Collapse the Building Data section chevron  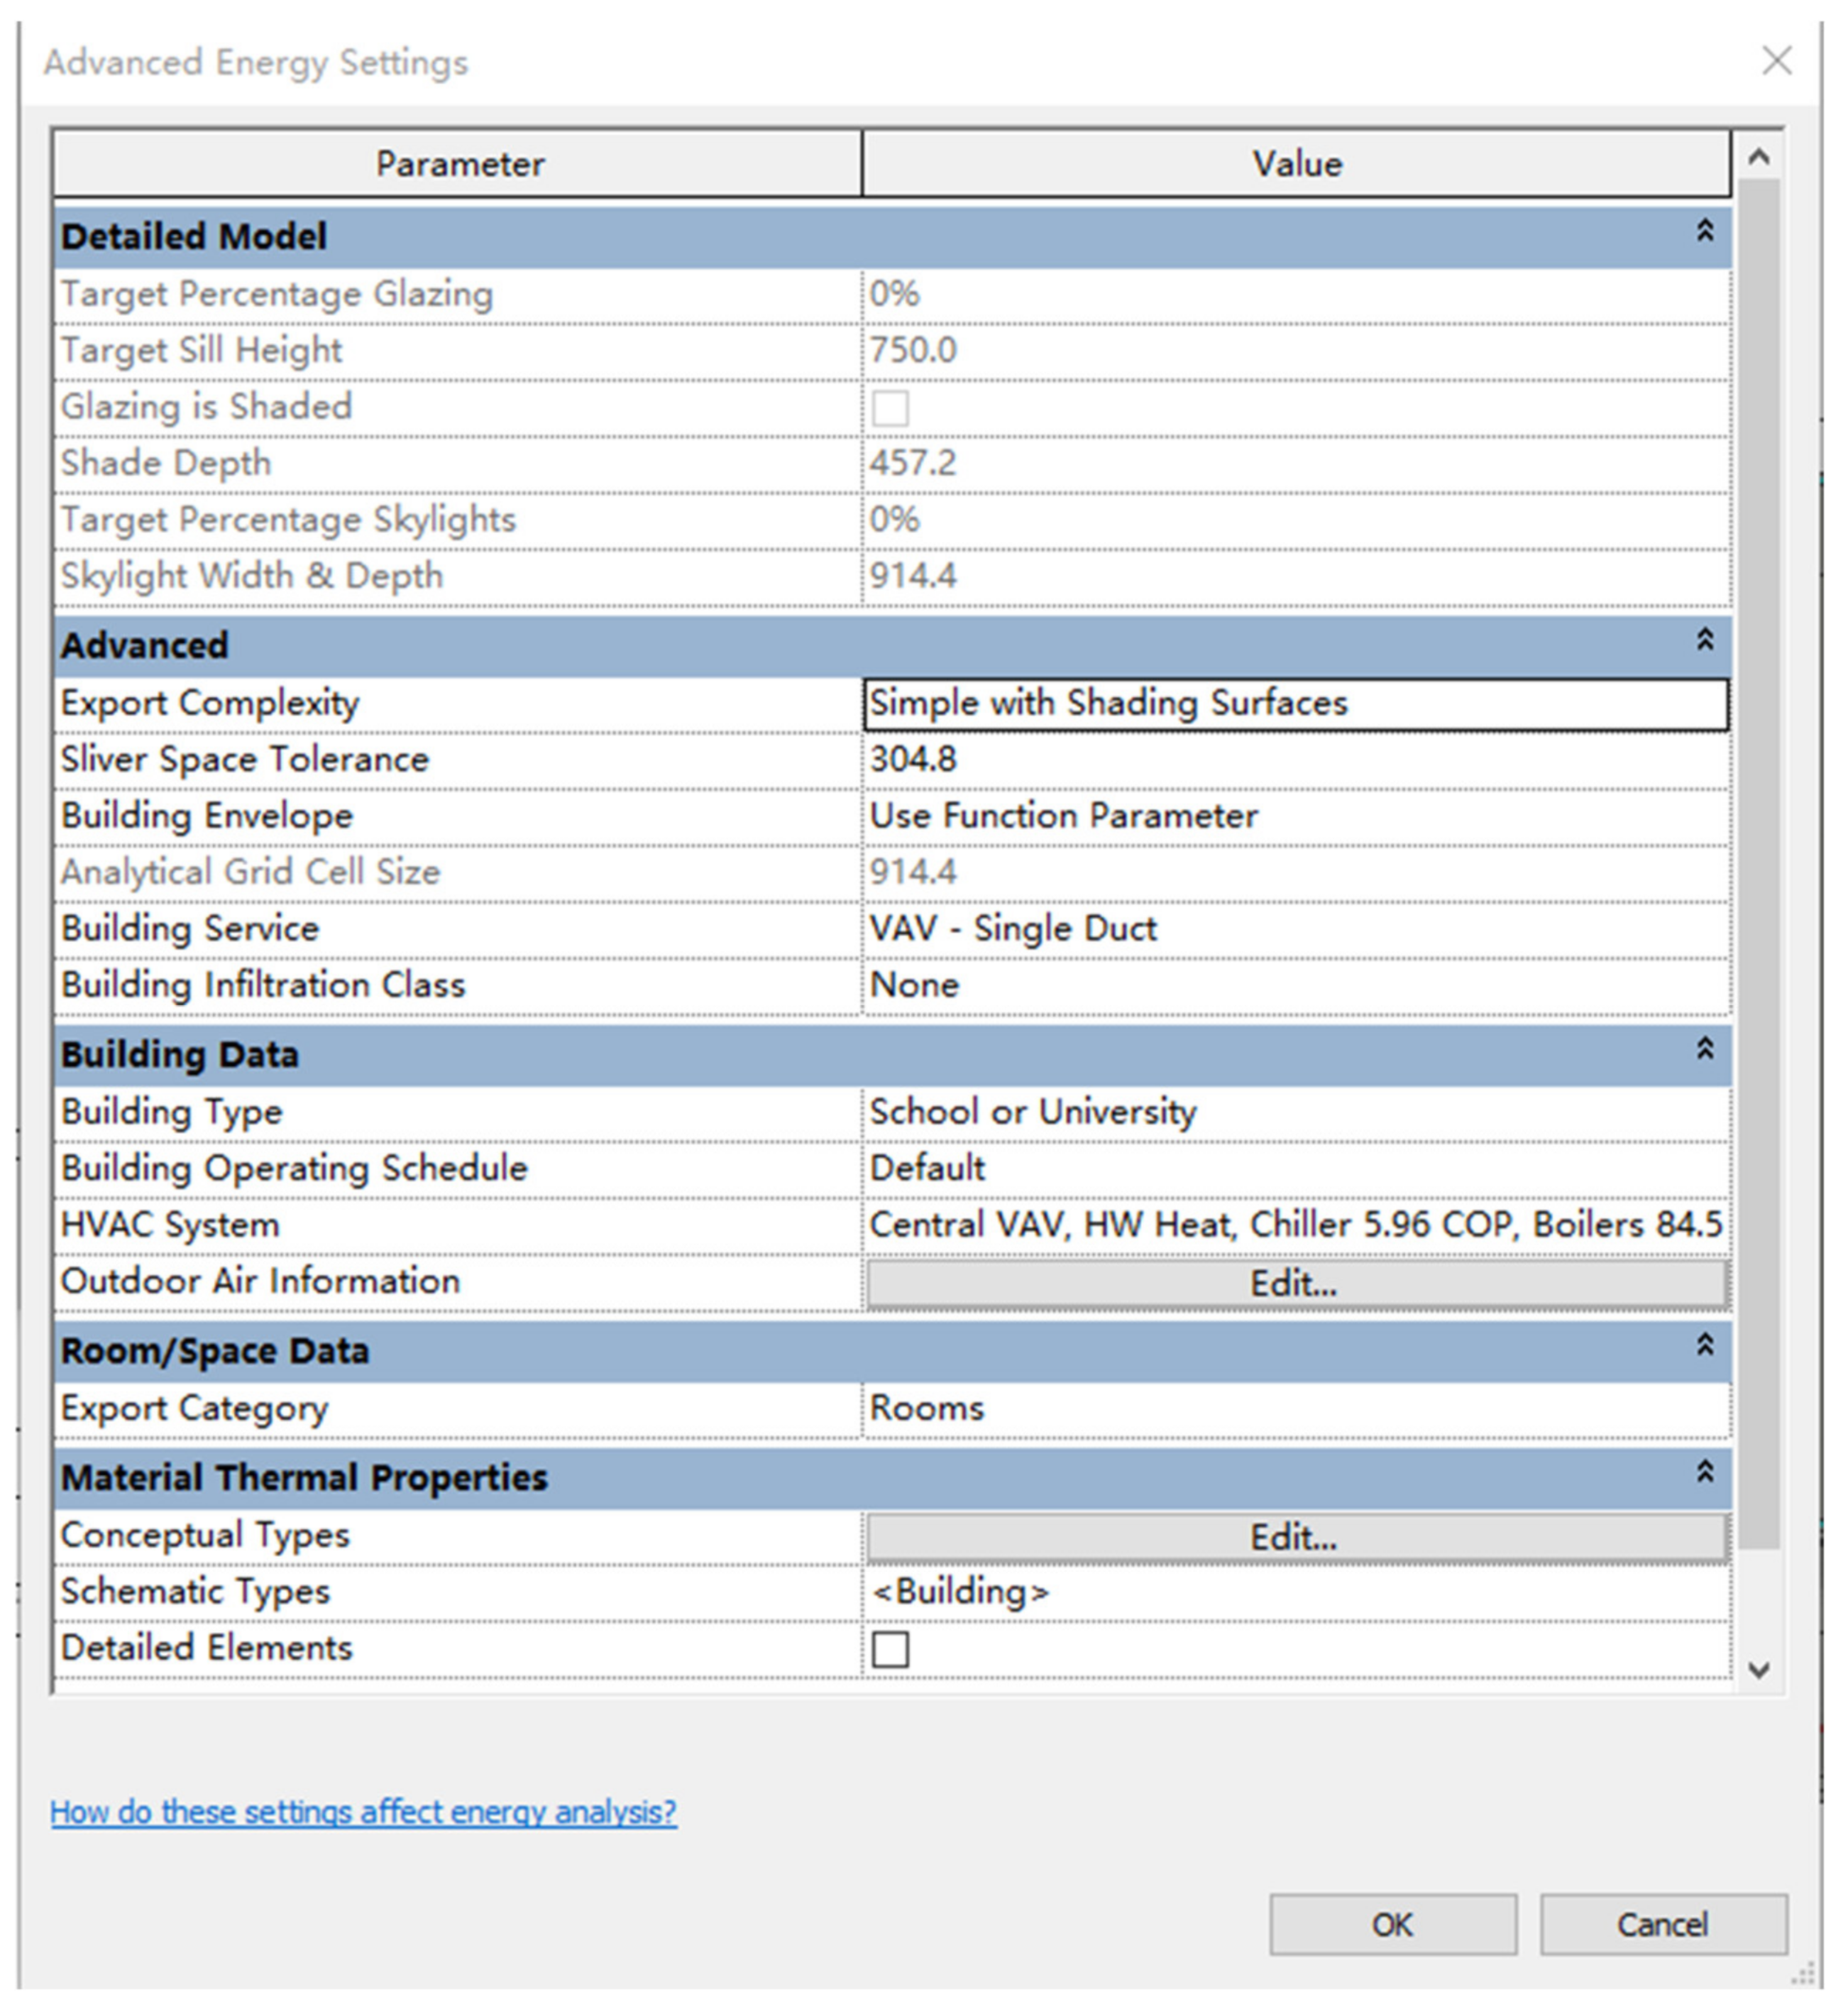tap(1704, 1049)
